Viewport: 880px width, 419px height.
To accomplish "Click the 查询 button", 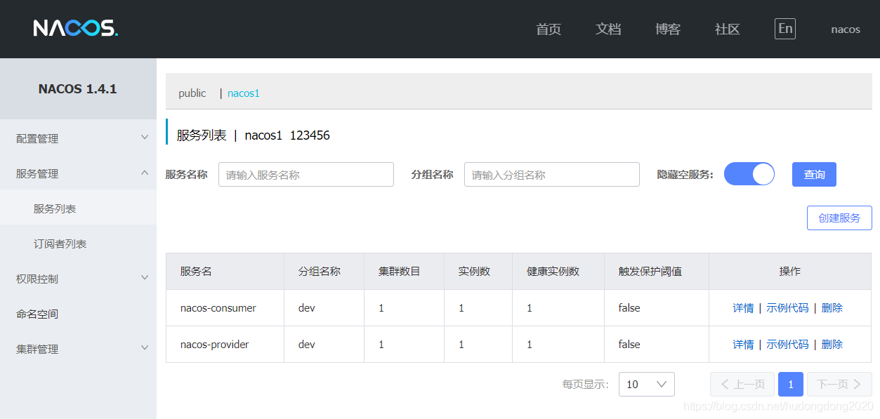I will (x=814, y=174).
